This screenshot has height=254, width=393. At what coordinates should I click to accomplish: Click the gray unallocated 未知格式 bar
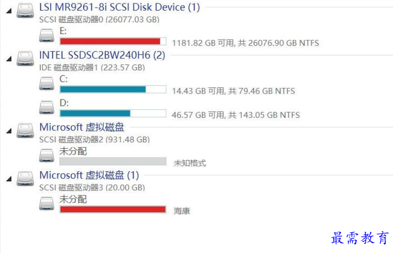pos(113,161)
